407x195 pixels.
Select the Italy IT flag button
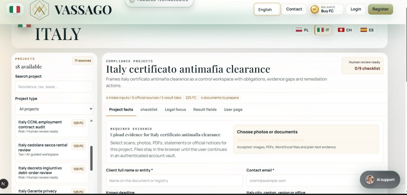pyautogui.click(x=323, y=30)
